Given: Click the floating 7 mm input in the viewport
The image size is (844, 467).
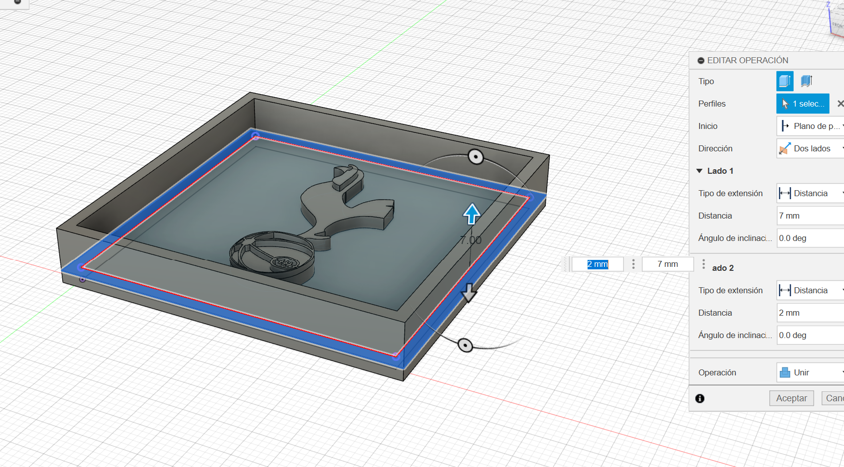Looking at the screenshot, I should [668, 264].
